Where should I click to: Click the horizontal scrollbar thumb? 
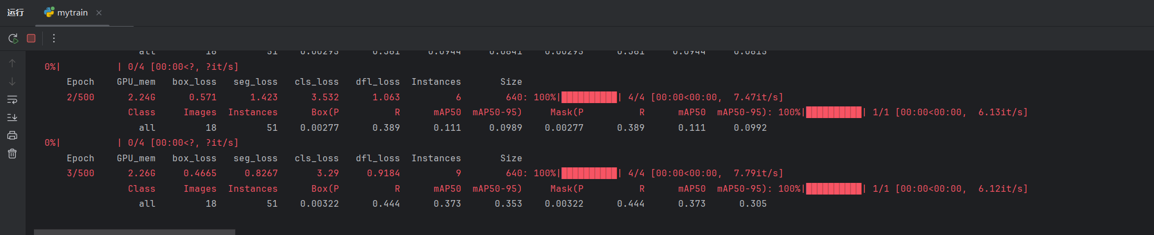coord(135,232)
